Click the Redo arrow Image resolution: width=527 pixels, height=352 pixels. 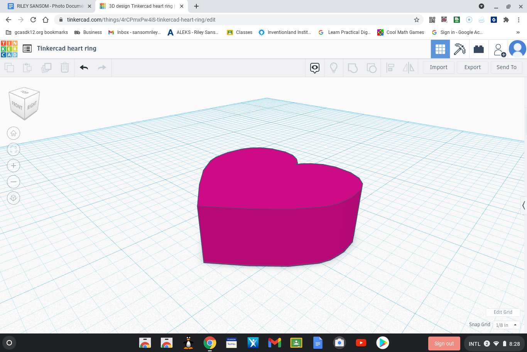[102, 68]
